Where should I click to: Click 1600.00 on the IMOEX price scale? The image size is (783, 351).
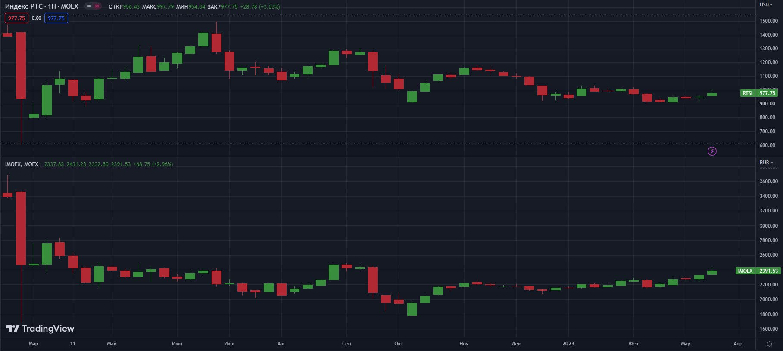coord(769,329)
